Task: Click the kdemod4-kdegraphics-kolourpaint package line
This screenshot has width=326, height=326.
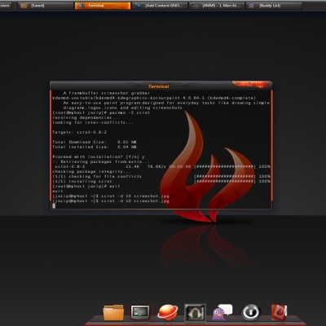Action: point(154,98)
